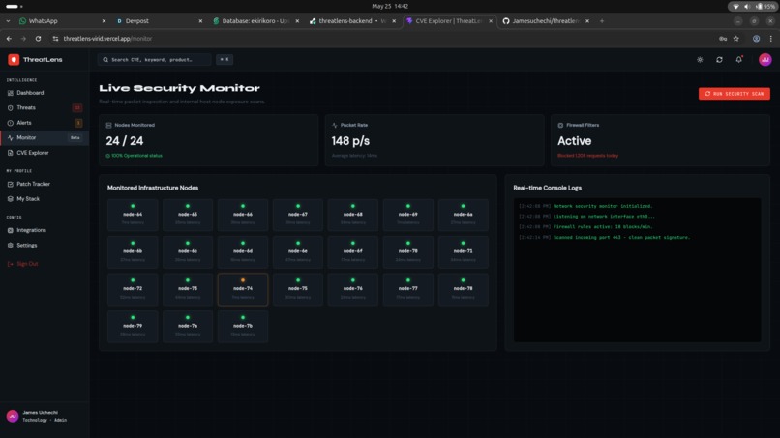Go forward with browser forward arrow
This screenshot has width=780, height=438.
point(23,39)
